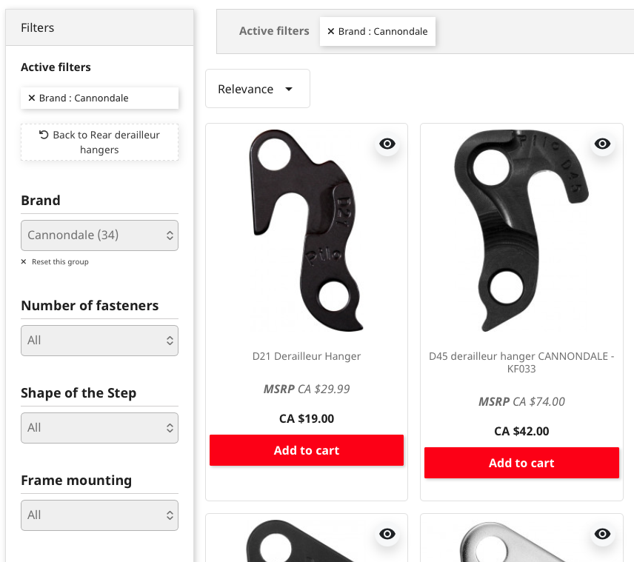Go back to Rear derailleur hangers
634x562 pixels.
click(99, 142)
